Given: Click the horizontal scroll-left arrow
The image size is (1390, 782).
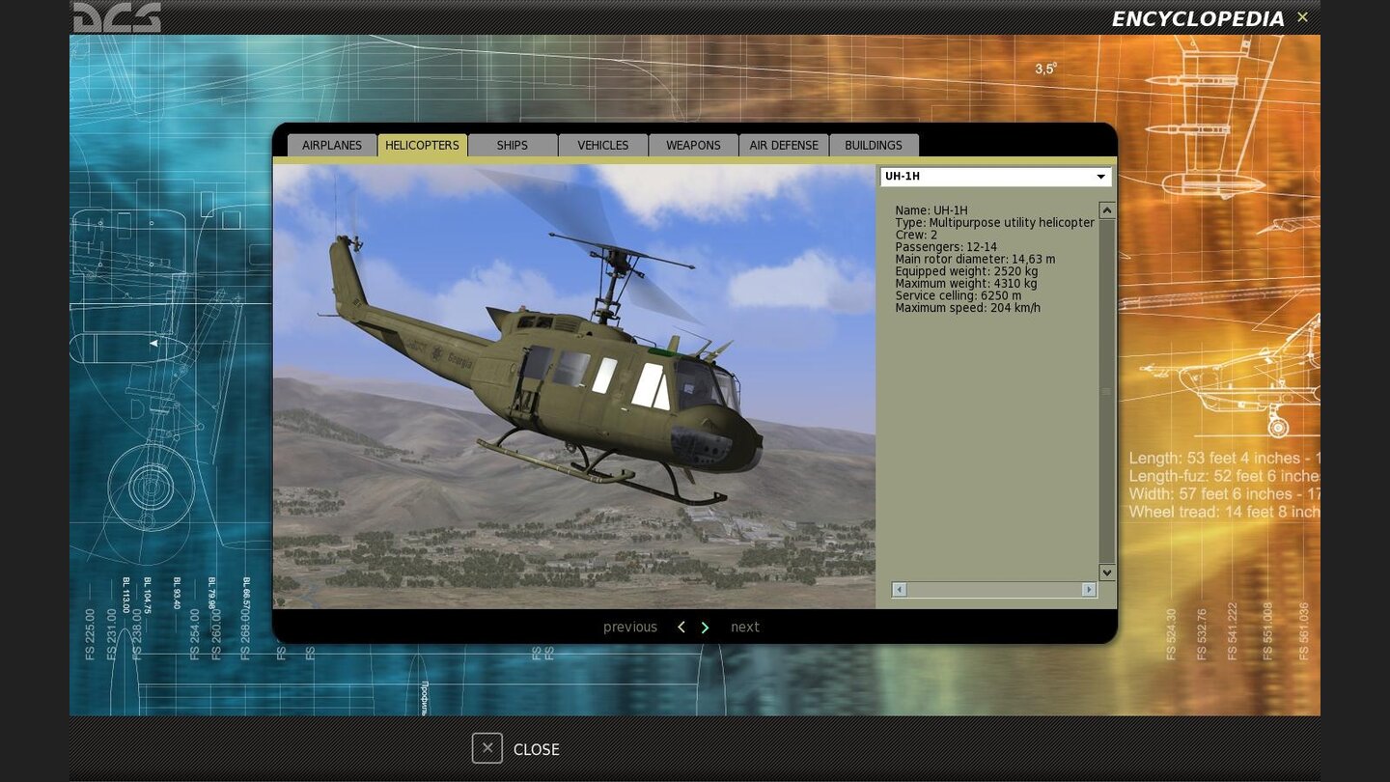Looking at the screenshot, I should click(900, 589).
